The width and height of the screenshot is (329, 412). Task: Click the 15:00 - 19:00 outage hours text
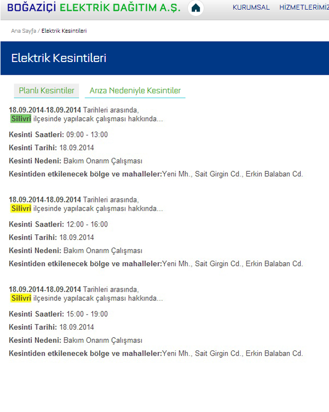87,314
